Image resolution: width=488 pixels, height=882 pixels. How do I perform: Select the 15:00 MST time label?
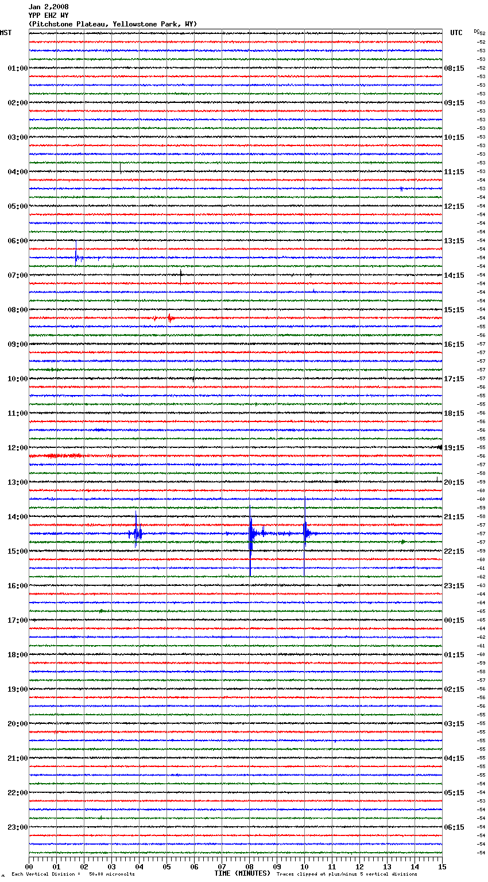pyautogui.click(x=18, y=551)
